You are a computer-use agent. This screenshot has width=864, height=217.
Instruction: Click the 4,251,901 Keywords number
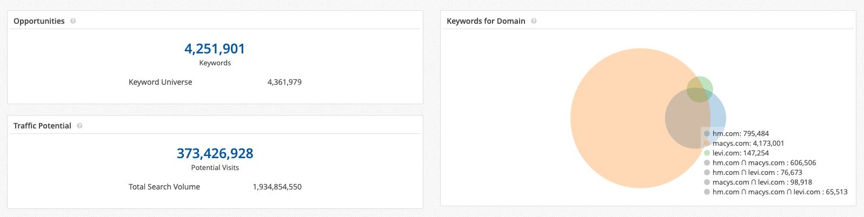(215, 49)
